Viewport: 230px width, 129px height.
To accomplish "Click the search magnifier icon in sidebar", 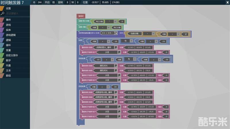I will [x=2, y=13].
